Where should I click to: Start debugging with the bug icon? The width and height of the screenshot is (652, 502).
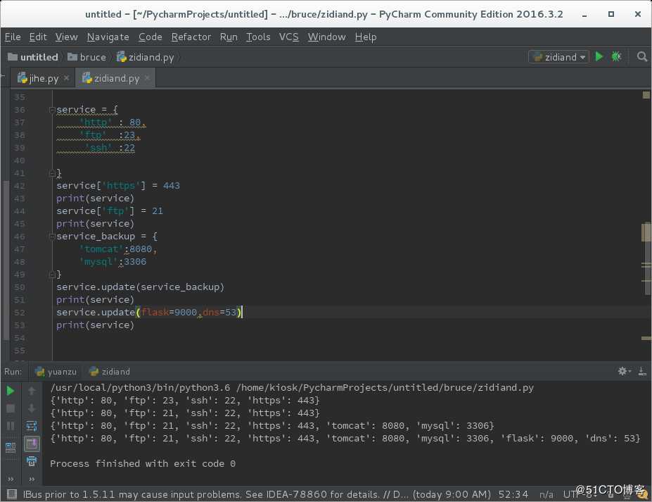[x=616, y=56]
